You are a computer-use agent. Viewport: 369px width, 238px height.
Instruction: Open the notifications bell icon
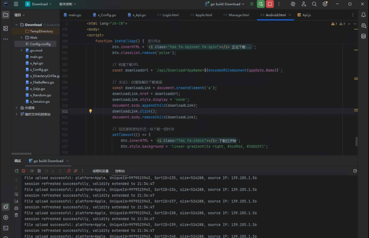(363, 15)
